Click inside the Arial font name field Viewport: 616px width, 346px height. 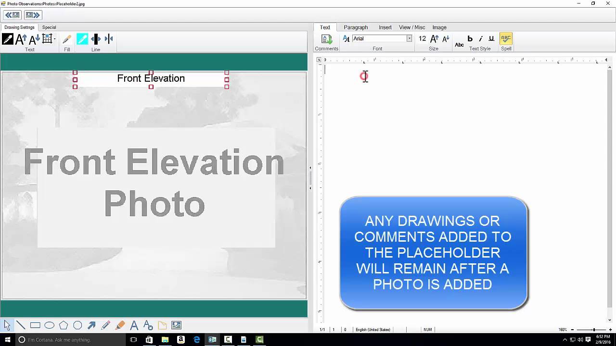pos(379,38)
